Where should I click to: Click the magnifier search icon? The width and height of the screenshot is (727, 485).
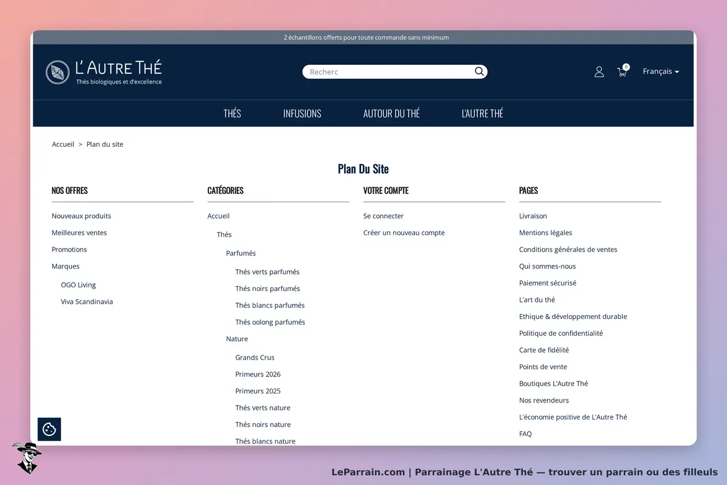point(479,72)
